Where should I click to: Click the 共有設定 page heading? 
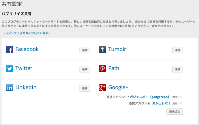click(x=12, y=4)
